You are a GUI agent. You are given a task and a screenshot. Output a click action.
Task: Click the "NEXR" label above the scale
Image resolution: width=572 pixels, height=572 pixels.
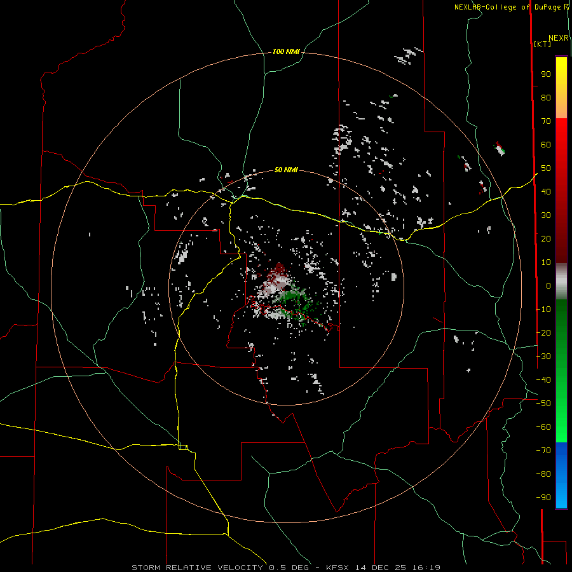click(559, 38)
